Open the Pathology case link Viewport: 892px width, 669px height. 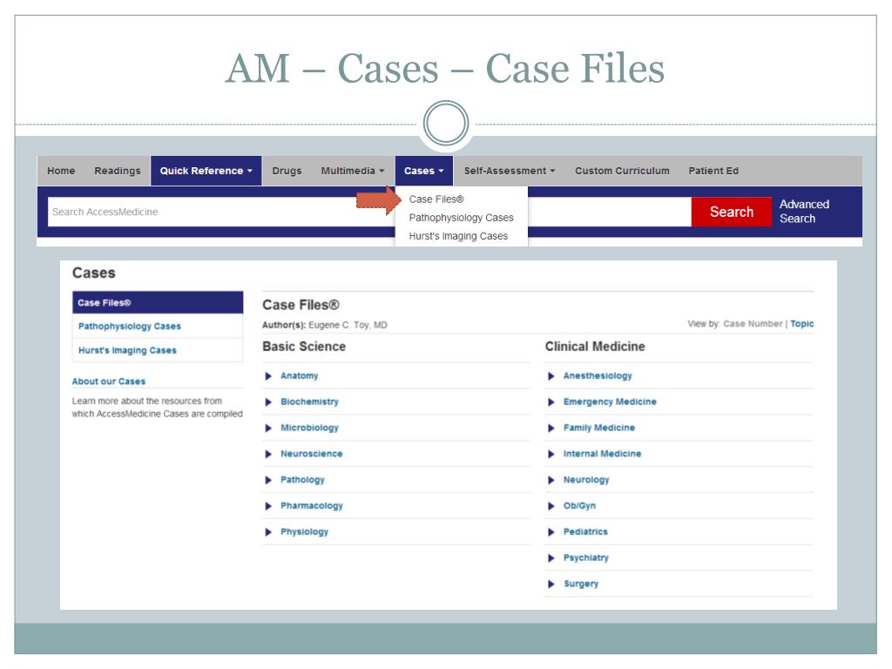click(x=302, y=480)
